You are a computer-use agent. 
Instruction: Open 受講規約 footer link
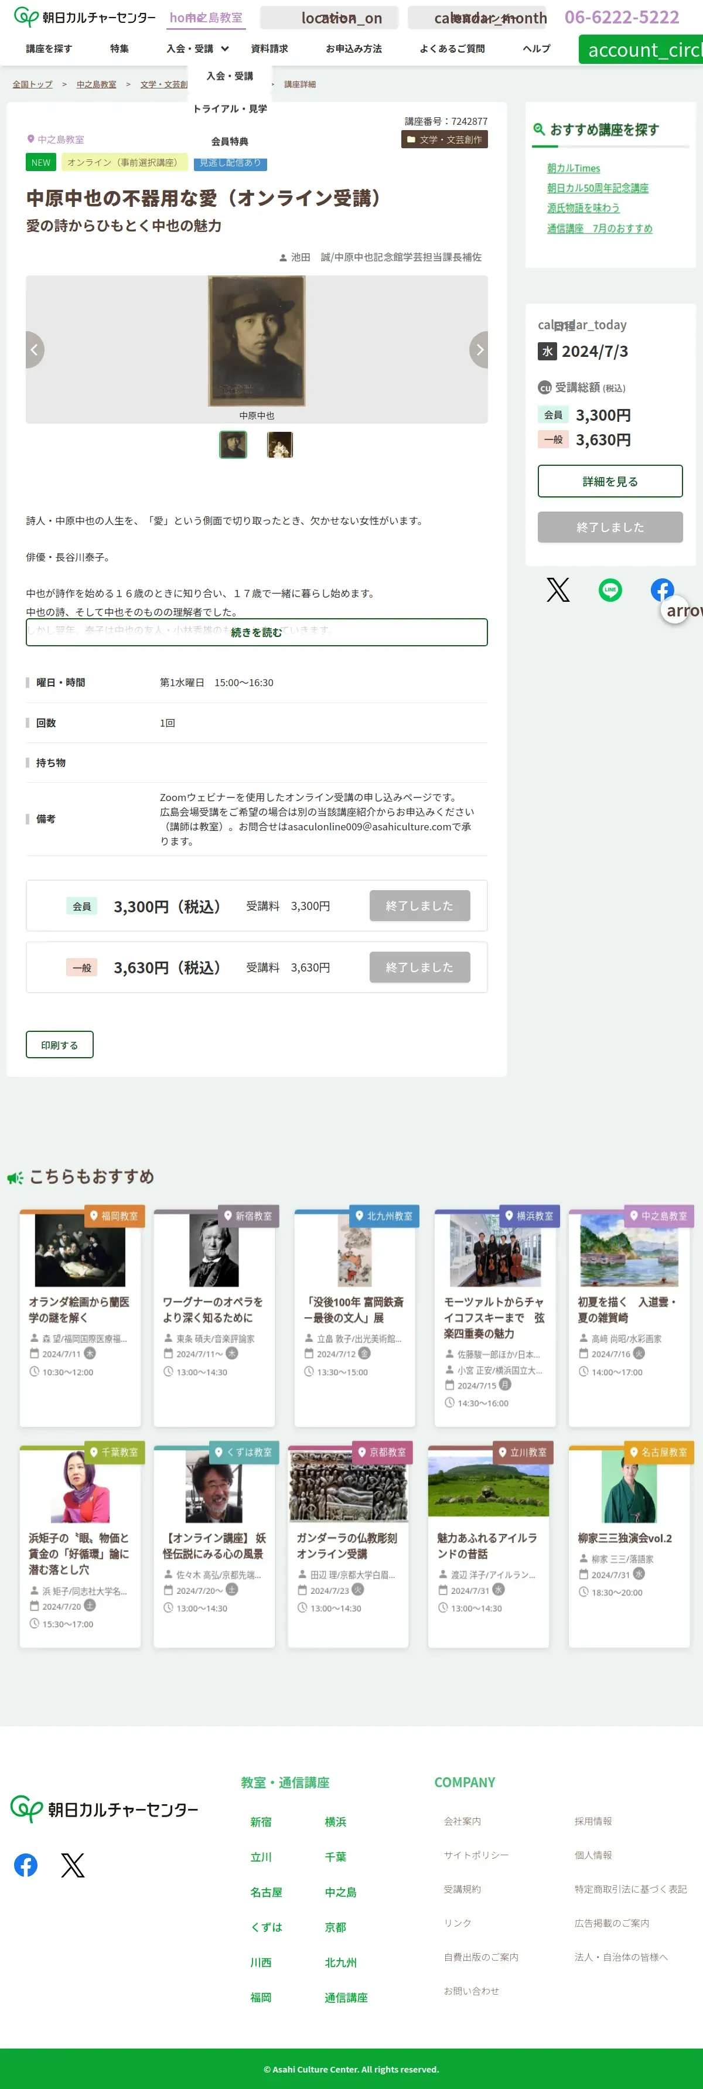pyautogui.click(x=462, y=1889)
